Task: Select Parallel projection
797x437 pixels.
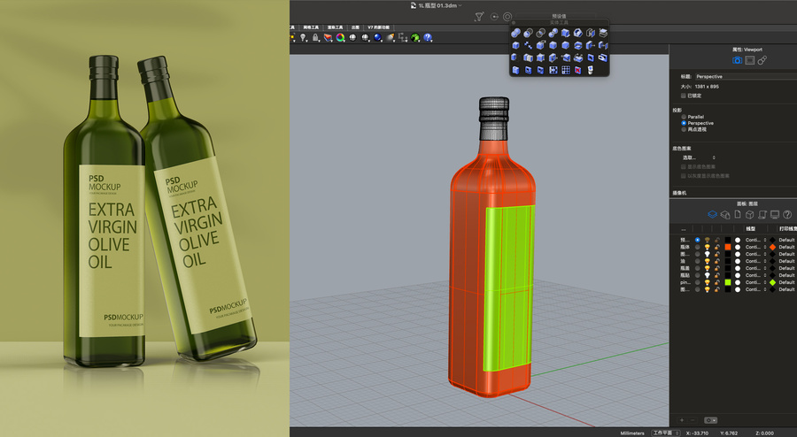Action: coord(684,117)
